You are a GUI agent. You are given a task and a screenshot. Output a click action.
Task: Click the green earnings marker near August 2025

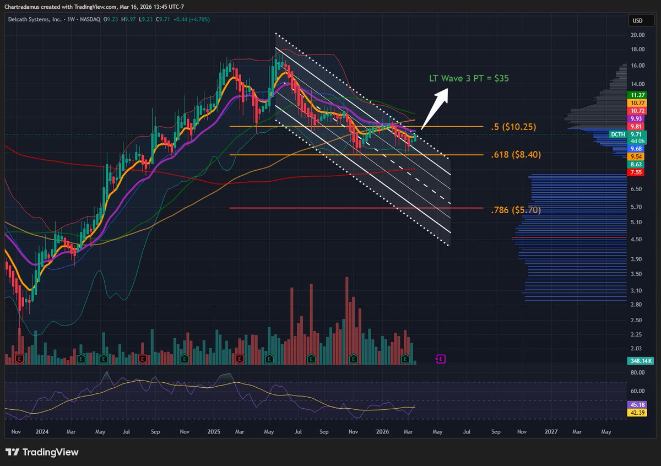pyautogui.click(x=311, y=359)
